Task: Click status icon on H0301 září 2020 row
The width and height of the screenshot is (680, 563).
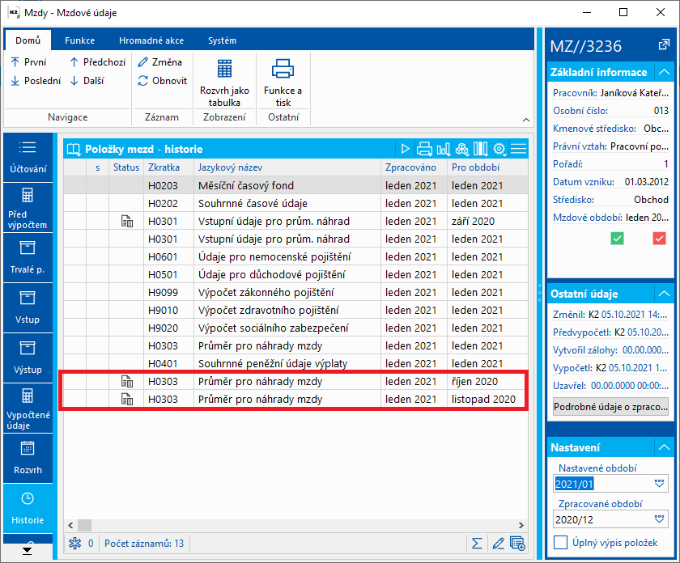Action: (x=126, y=221)
